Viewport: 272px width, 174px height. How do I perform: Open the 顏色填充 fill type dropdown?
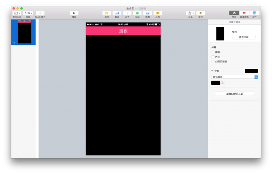pyautogui.click(x=234, y=77)
